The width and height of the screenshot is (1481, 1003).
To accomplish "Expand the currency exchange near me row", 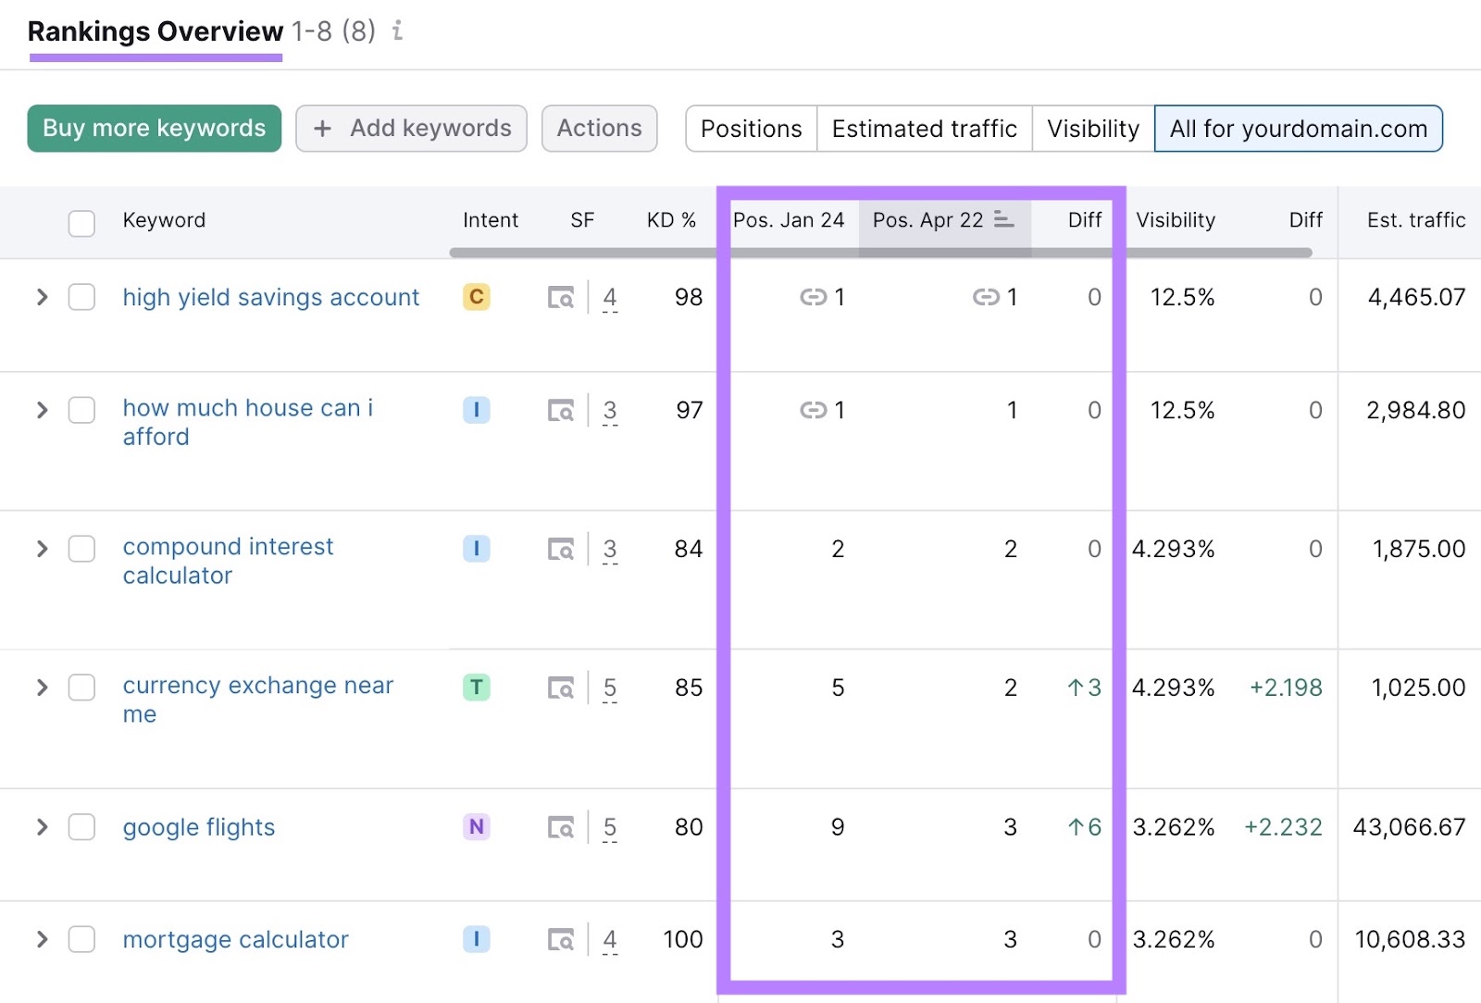I will click(42, 687).
